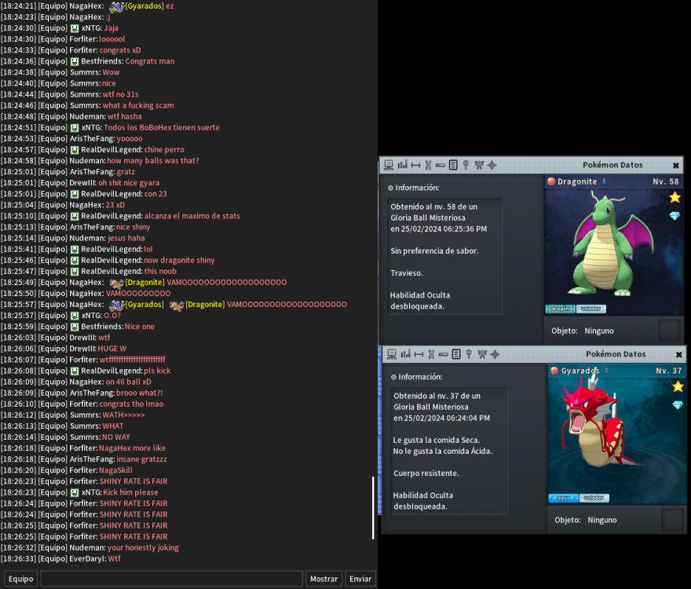Click the blue diamond icon on Dragonite

pos(675,216)
